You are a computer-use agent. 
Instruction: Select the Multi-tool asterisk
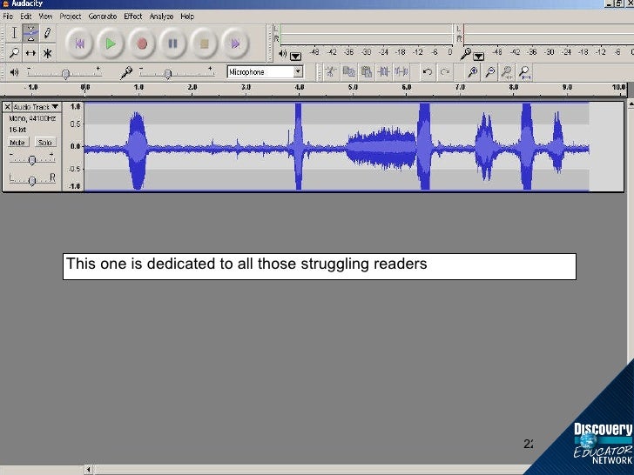(47, 52)
